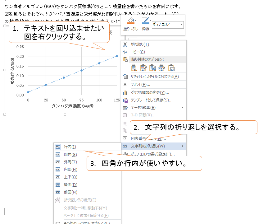Open フォント dialog from context menu

pos(140,85)
